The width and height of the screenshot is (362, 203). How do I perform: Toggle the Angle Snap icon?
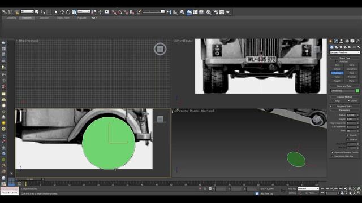[120, 12]
